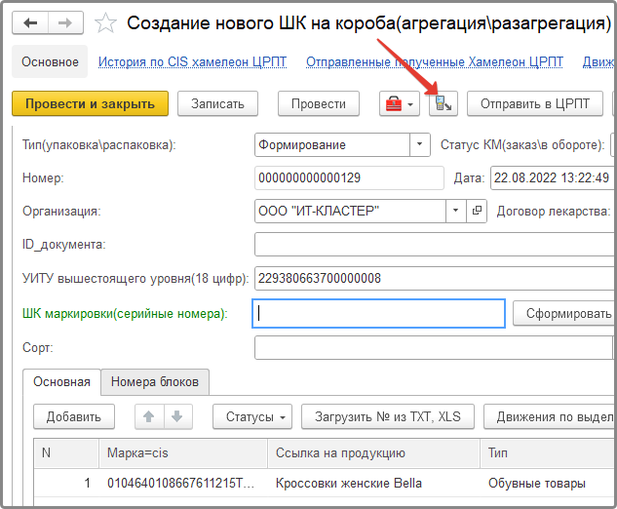This screenshot has height=509, width=617.
Task: Move row up with arrow button
Action: (x=149, y=416)
